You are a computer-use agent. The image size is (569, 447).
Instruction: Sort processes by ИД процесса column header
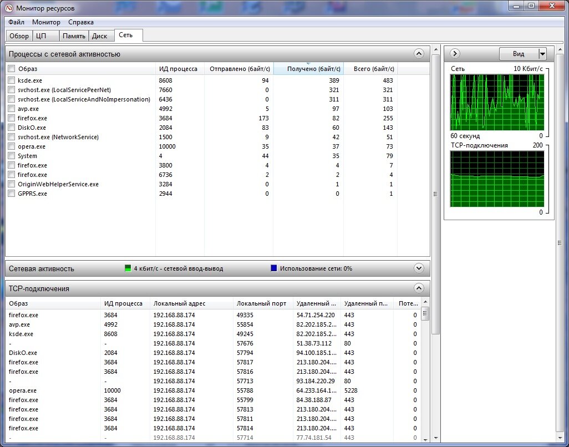[180, 69]
